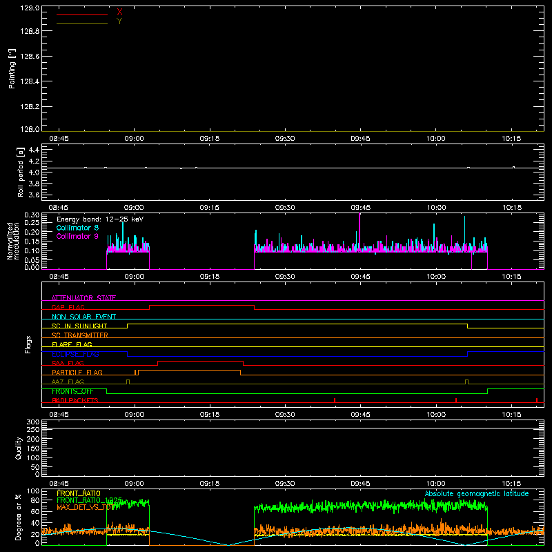Click the 'Degrees or %' axis title

18,517
